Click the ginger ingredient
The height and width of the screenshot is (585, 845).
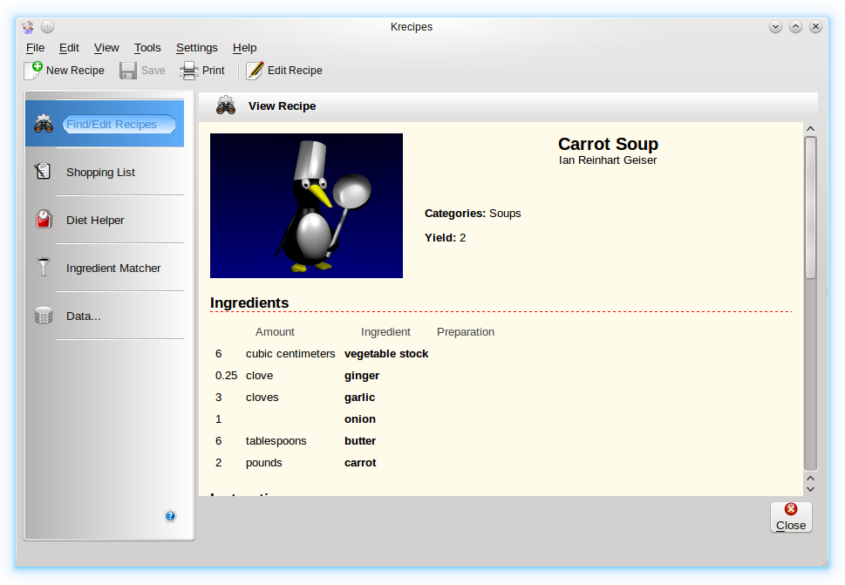[362, 376]
